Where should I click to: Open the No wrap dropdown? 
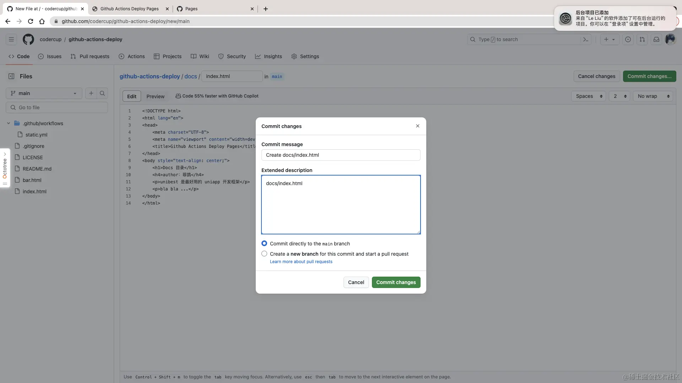[x=653, y=96]
